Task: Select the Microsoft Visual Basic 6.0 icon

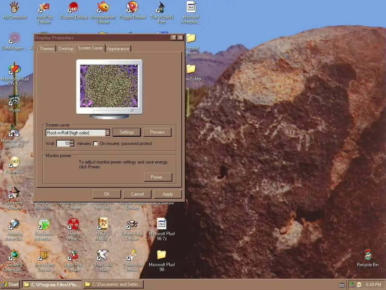Action: tap(15, 131)
